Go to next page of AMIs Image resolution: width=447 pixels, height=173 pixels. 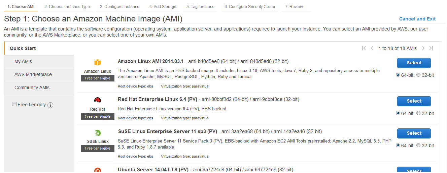click(423, 48)
